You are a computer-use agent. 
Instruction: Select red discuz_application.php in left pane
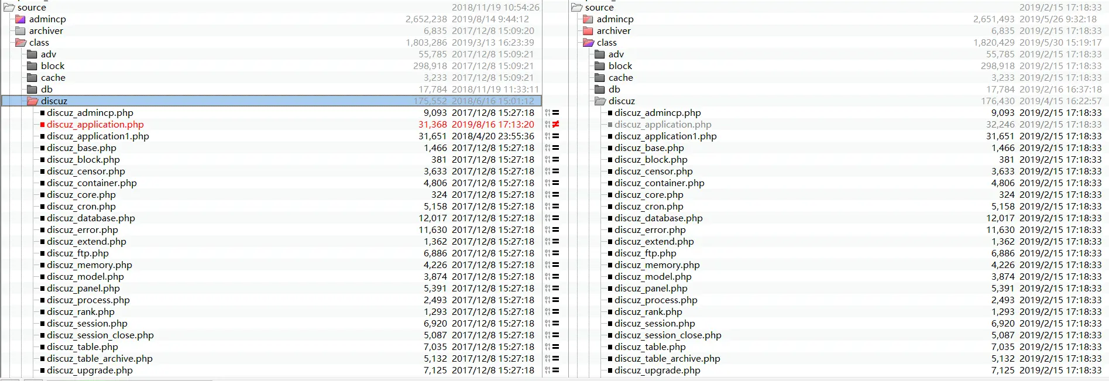[x=95, y=125]
